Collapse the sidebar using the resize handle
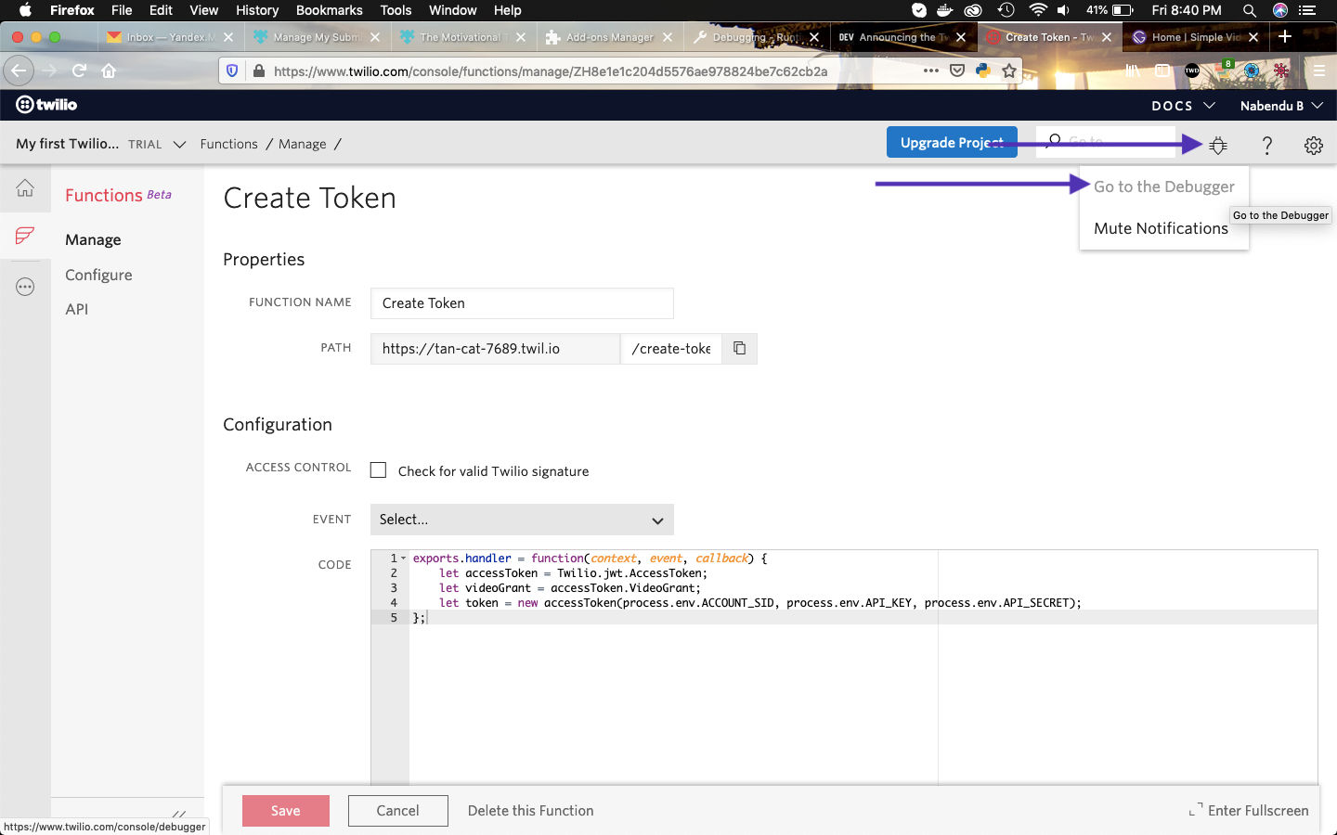The width and height of the screenshot is (1337, 835). point(179,814)
